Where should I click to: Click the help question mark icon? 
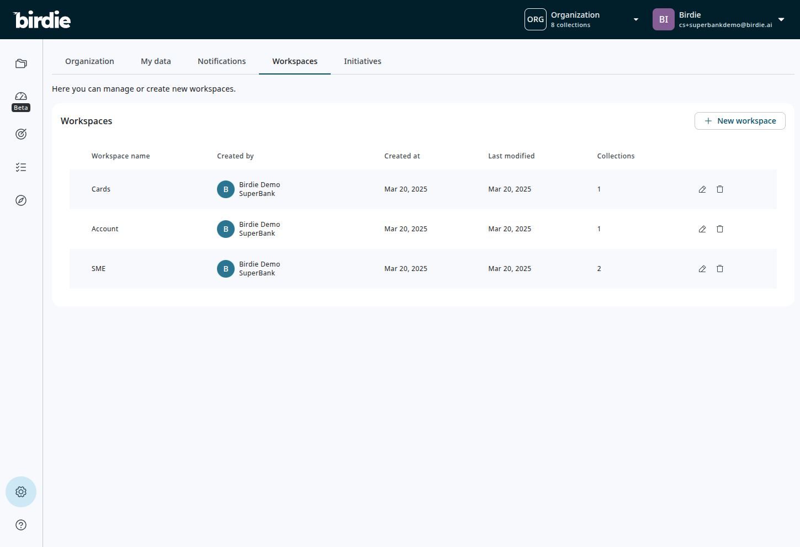(21, 525)
